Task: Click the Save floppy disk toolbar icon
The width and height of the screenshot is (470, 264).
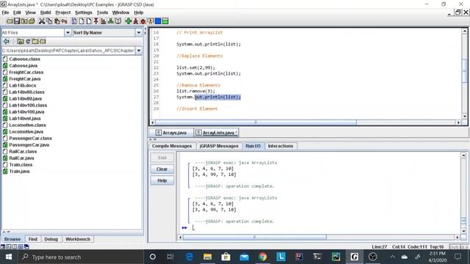Action: (x=17, y=21)
